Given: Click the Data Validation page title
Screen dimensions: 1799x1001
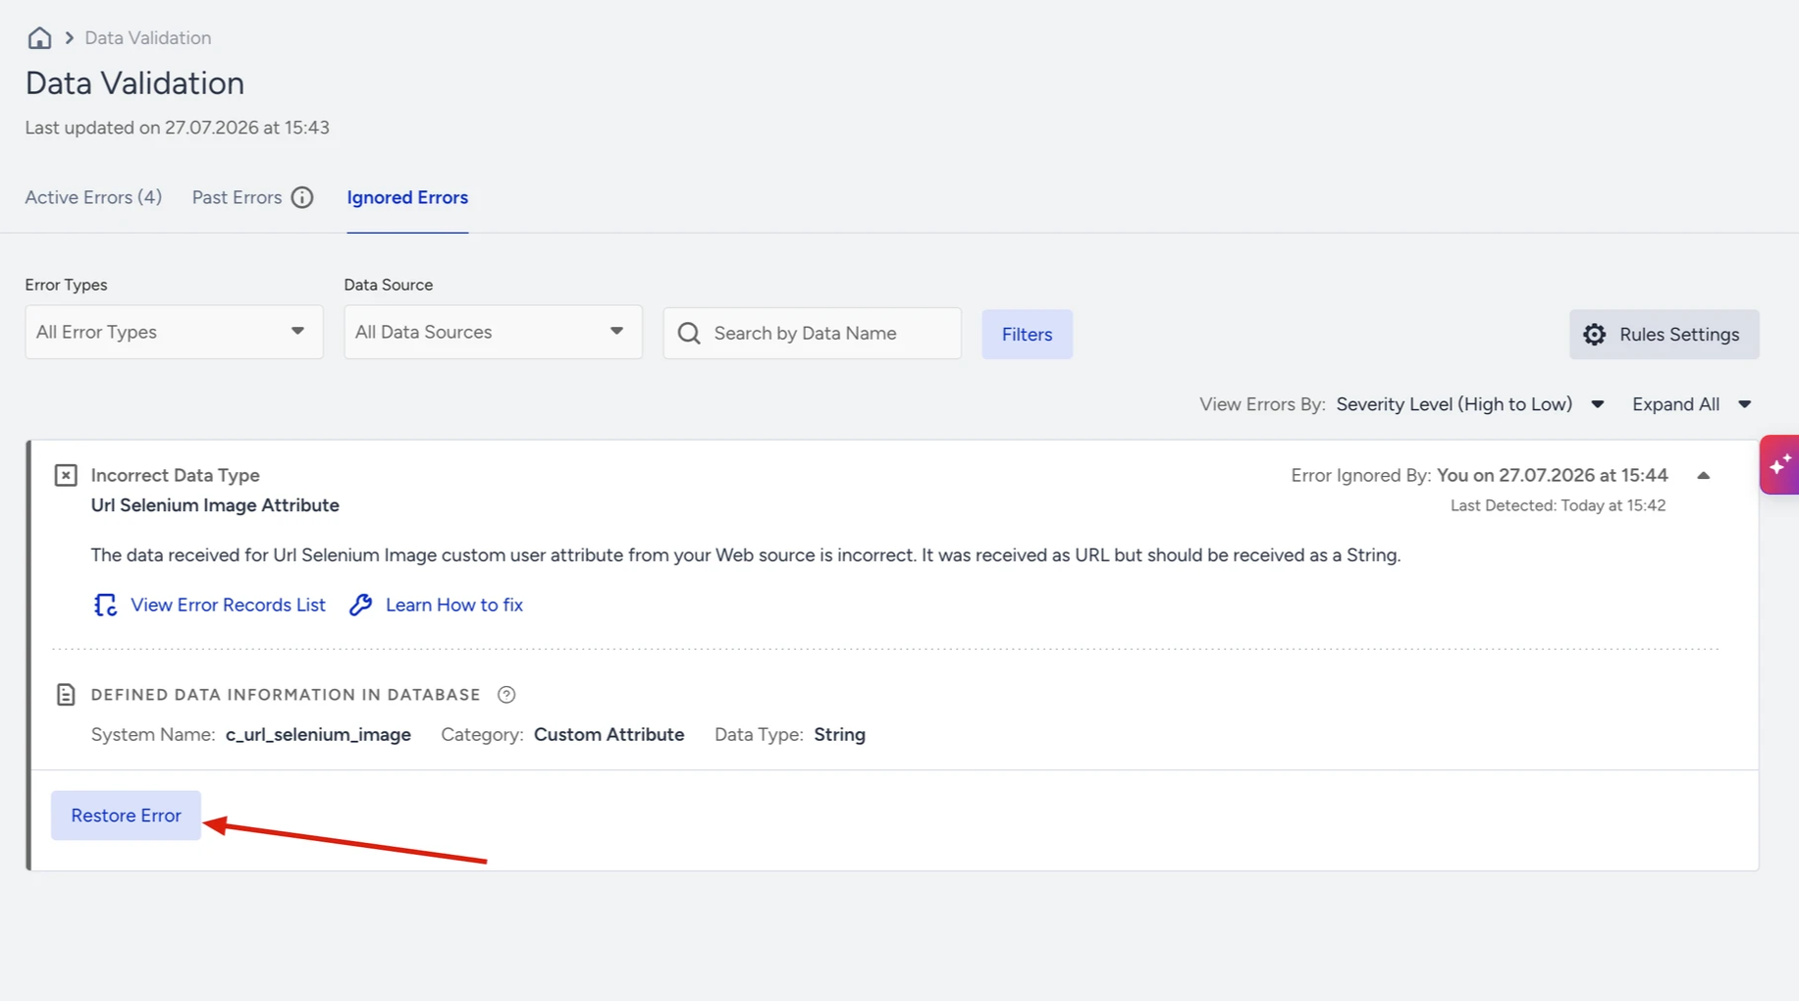Looking at the screenshot, I should tap(134, 83).
